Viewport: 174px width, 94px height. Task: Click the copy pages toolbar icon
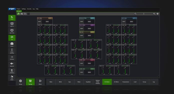tap(25, 14)
